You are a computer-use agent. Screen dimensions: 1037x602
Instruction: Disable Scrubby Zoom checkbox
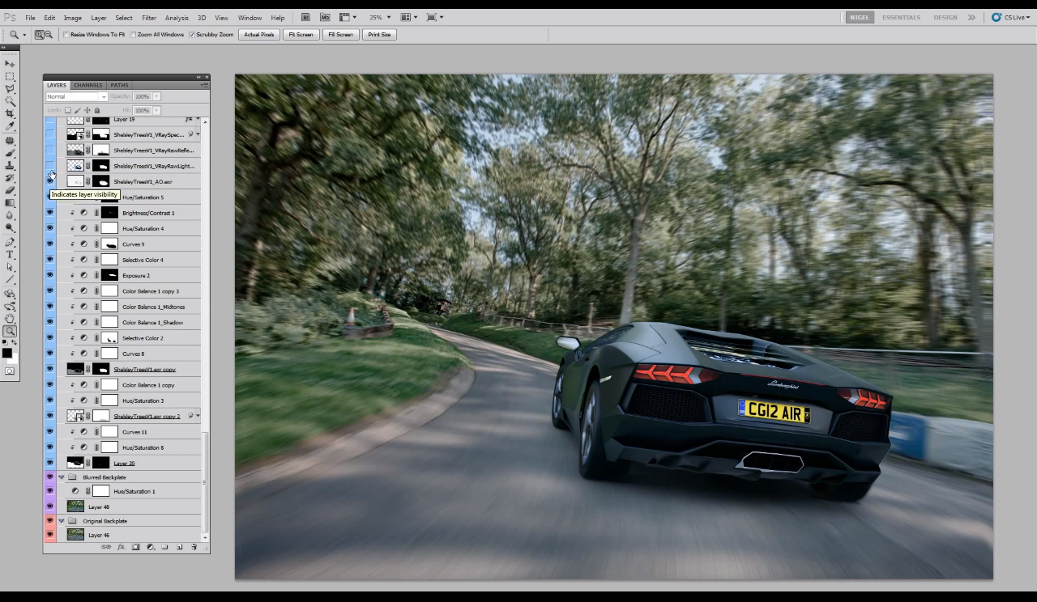192,35
